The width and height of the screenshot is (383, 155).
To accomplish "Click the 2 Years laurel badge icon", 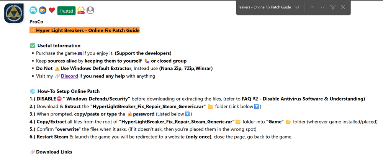I will 81,10.
